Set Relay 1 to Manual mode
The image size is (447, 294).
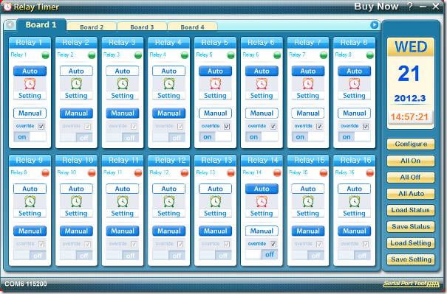click(x=30, y=113)
